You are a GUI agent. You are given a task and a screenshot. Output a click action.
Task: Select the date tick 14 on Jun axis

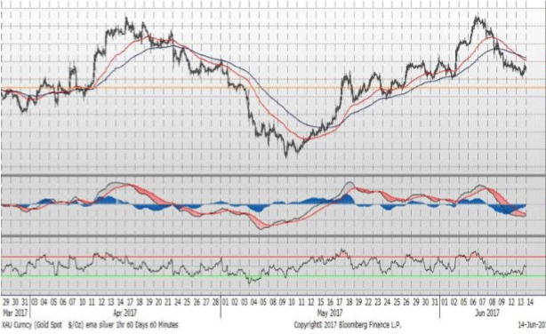(x=530, y=302)
